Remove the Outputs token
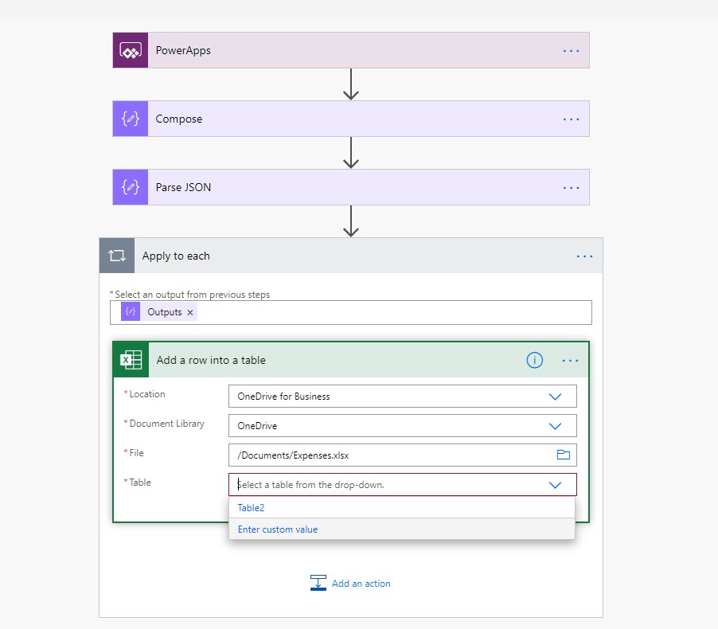This screenshot has width=718, height=629. pos(190,312)
